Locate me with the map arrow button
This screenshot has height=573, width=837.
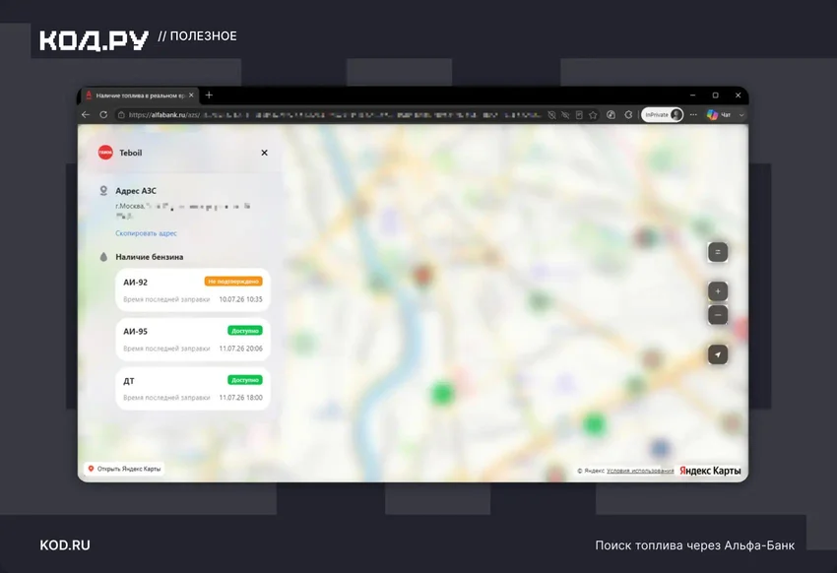[x=718, y=354]
